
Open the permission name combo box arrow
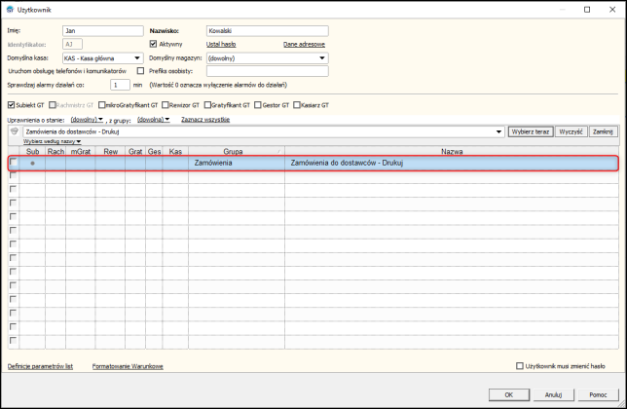pos(498,131)
